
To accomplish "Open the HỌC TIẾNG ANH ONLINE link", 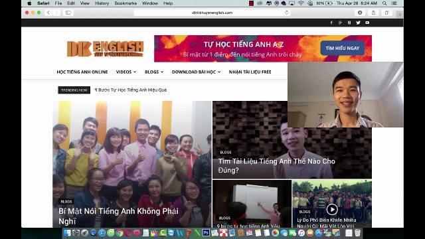I will click(82, 72).
